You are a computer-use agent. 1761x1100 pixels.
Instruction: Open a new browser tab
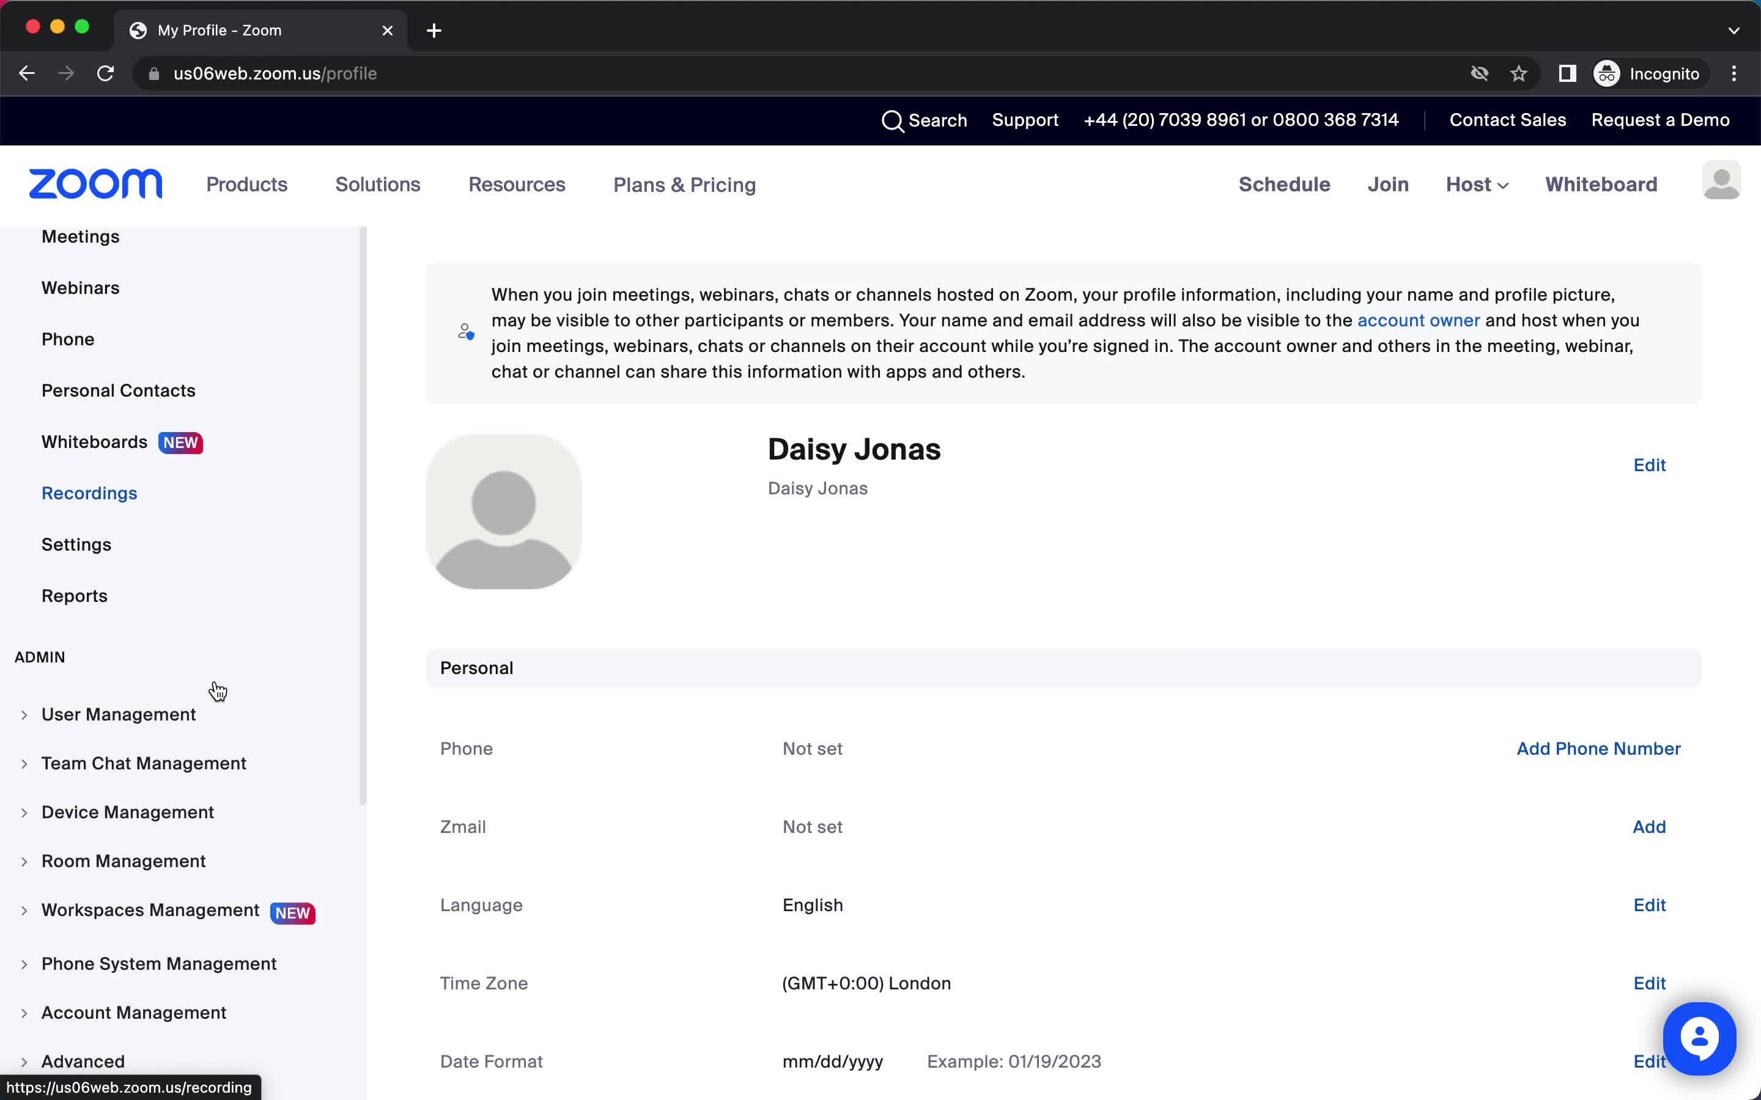[x=434, y=31]
